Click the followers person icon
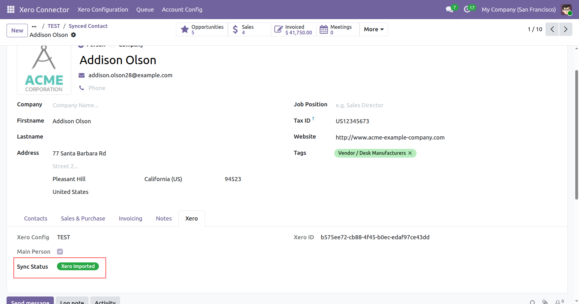Screen dimensions: 579x304 pyautogui.click(x=558, y=302)
